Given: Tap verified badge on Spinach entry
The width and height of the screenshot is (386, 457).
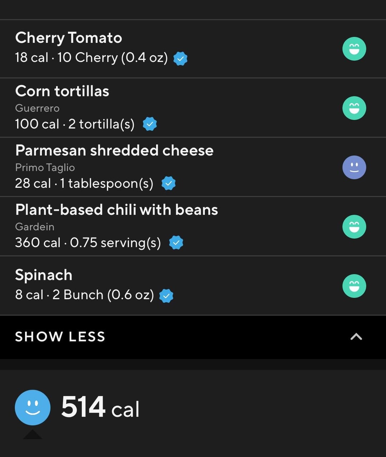Looking at the screenshot, I should tap(166, 296).
